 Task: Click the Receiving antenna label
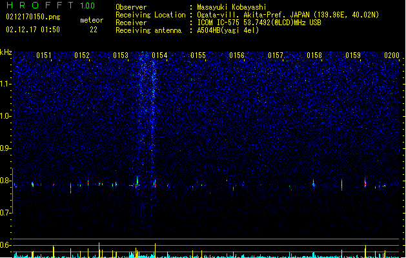(x=148, y=30)
